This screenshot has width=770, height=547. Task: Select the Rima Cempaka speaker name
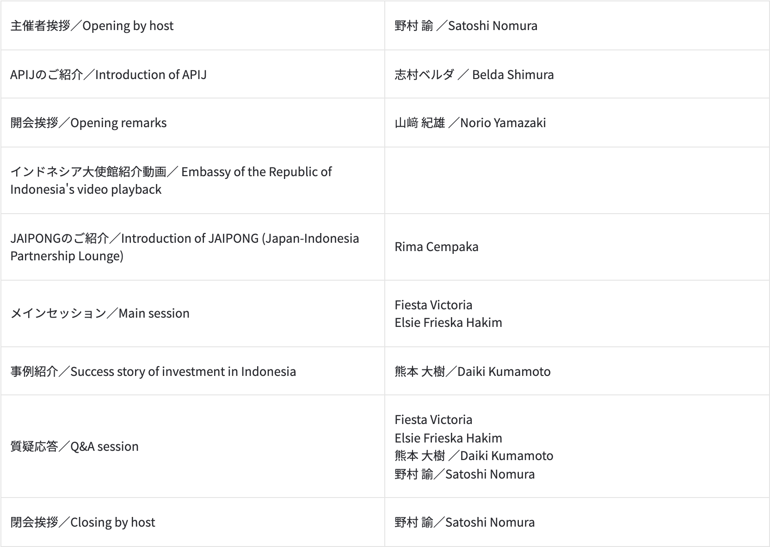[x=436, y=247]
